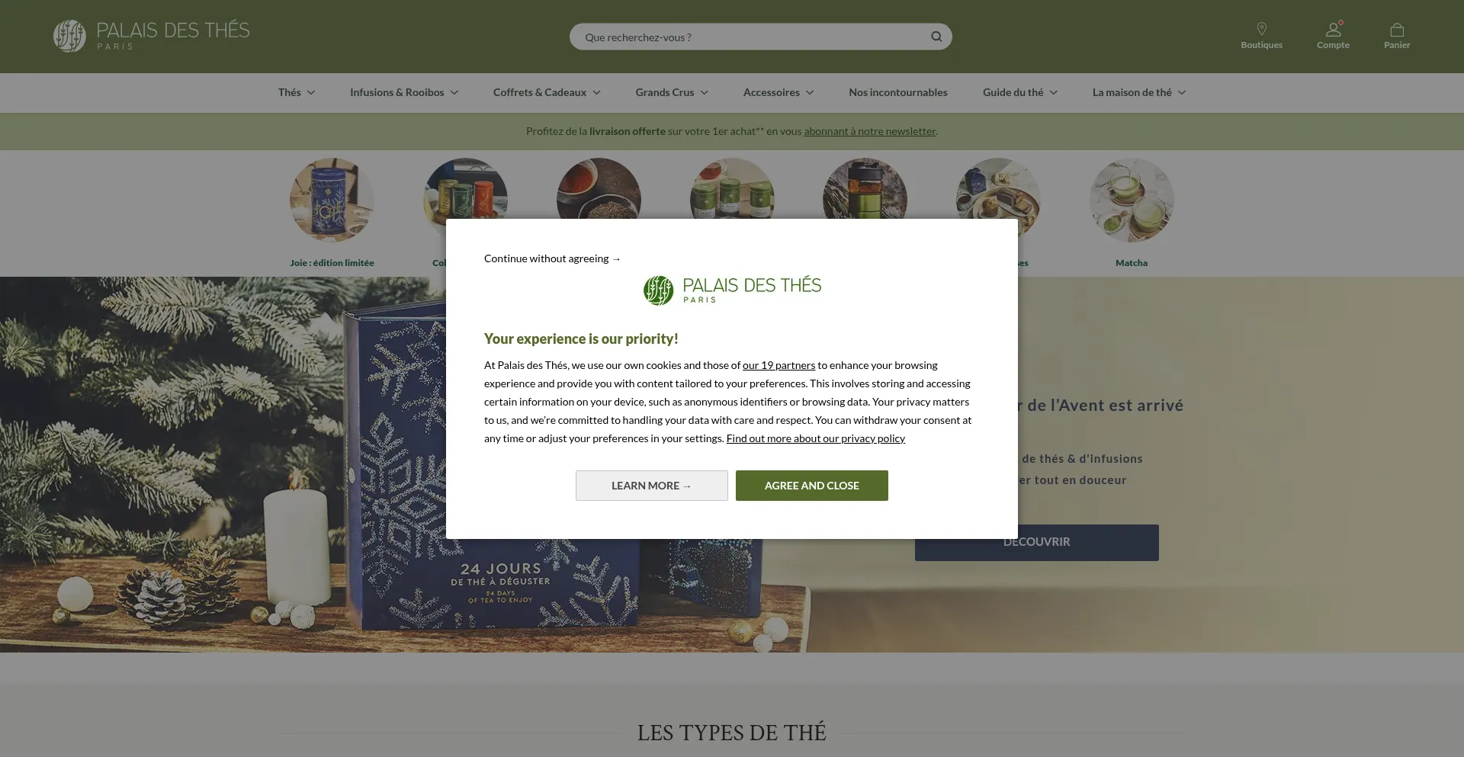The height and width of the screenshot is (757, 1464).
Task: Click the Learn More button
Action: click(x=652, y=486)
